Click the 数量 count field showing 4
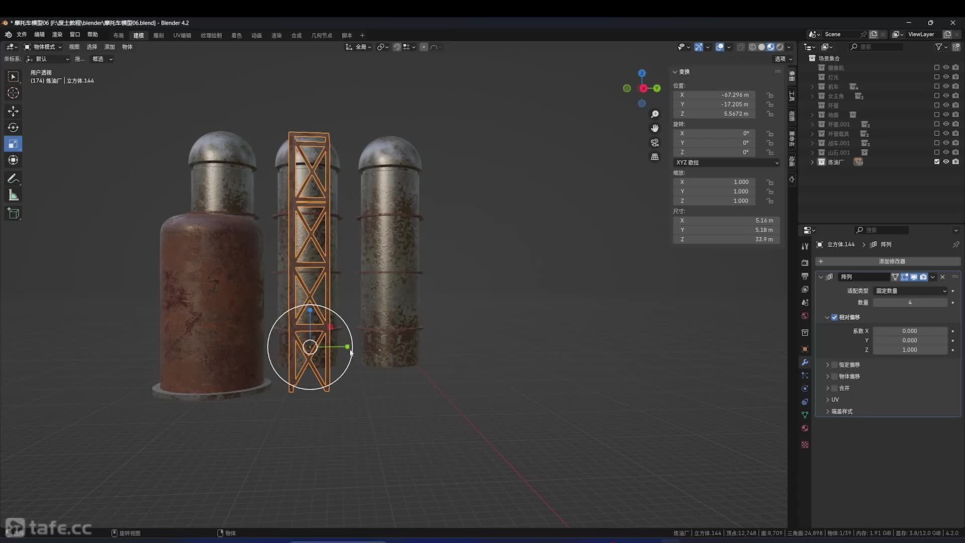The width and height of the screenshot is (965, 543). tap(910, 303)
